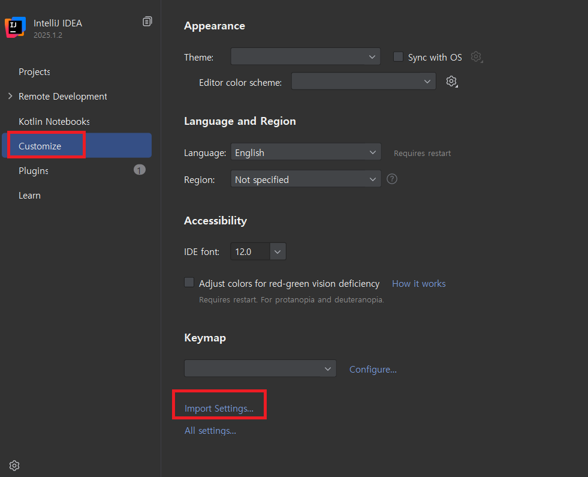Toggle red-green vision deficiency color adjustment

[x=189, y=283]
